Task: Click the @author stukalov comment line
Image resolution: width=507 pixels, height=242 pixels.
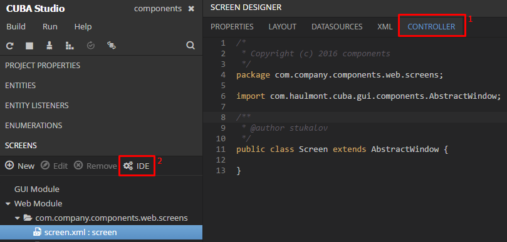Action: pos(285,128)
